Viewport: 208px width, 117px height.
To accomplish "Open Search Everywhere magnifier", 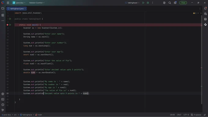I will (170, 3).
